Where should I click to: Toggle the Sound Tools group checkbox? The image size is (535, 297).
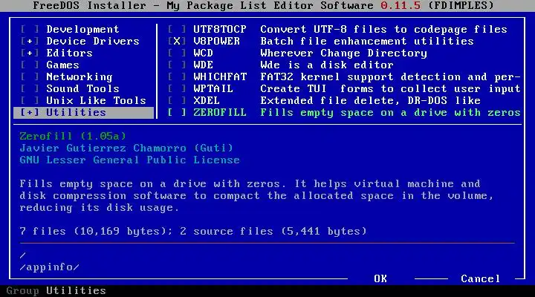click(30, 88)
